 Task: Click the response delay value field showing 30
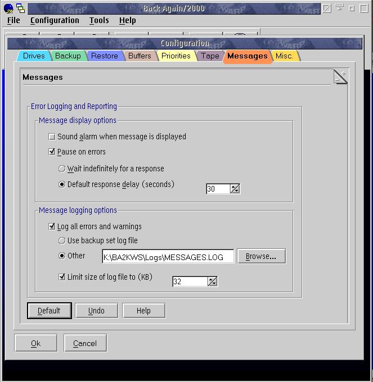[218, 189]
